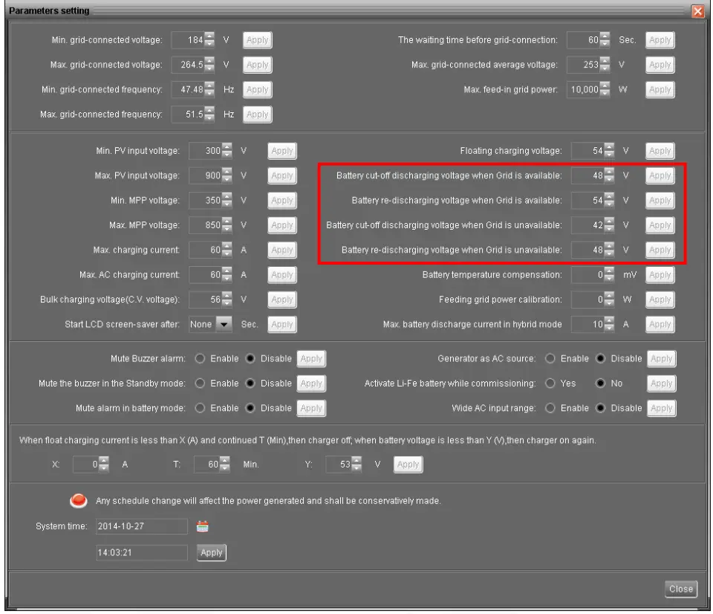Viewport: 713px width, 614px height.
Task: Apply the Activate Li-Fe battery option
Action: [662, 384]
